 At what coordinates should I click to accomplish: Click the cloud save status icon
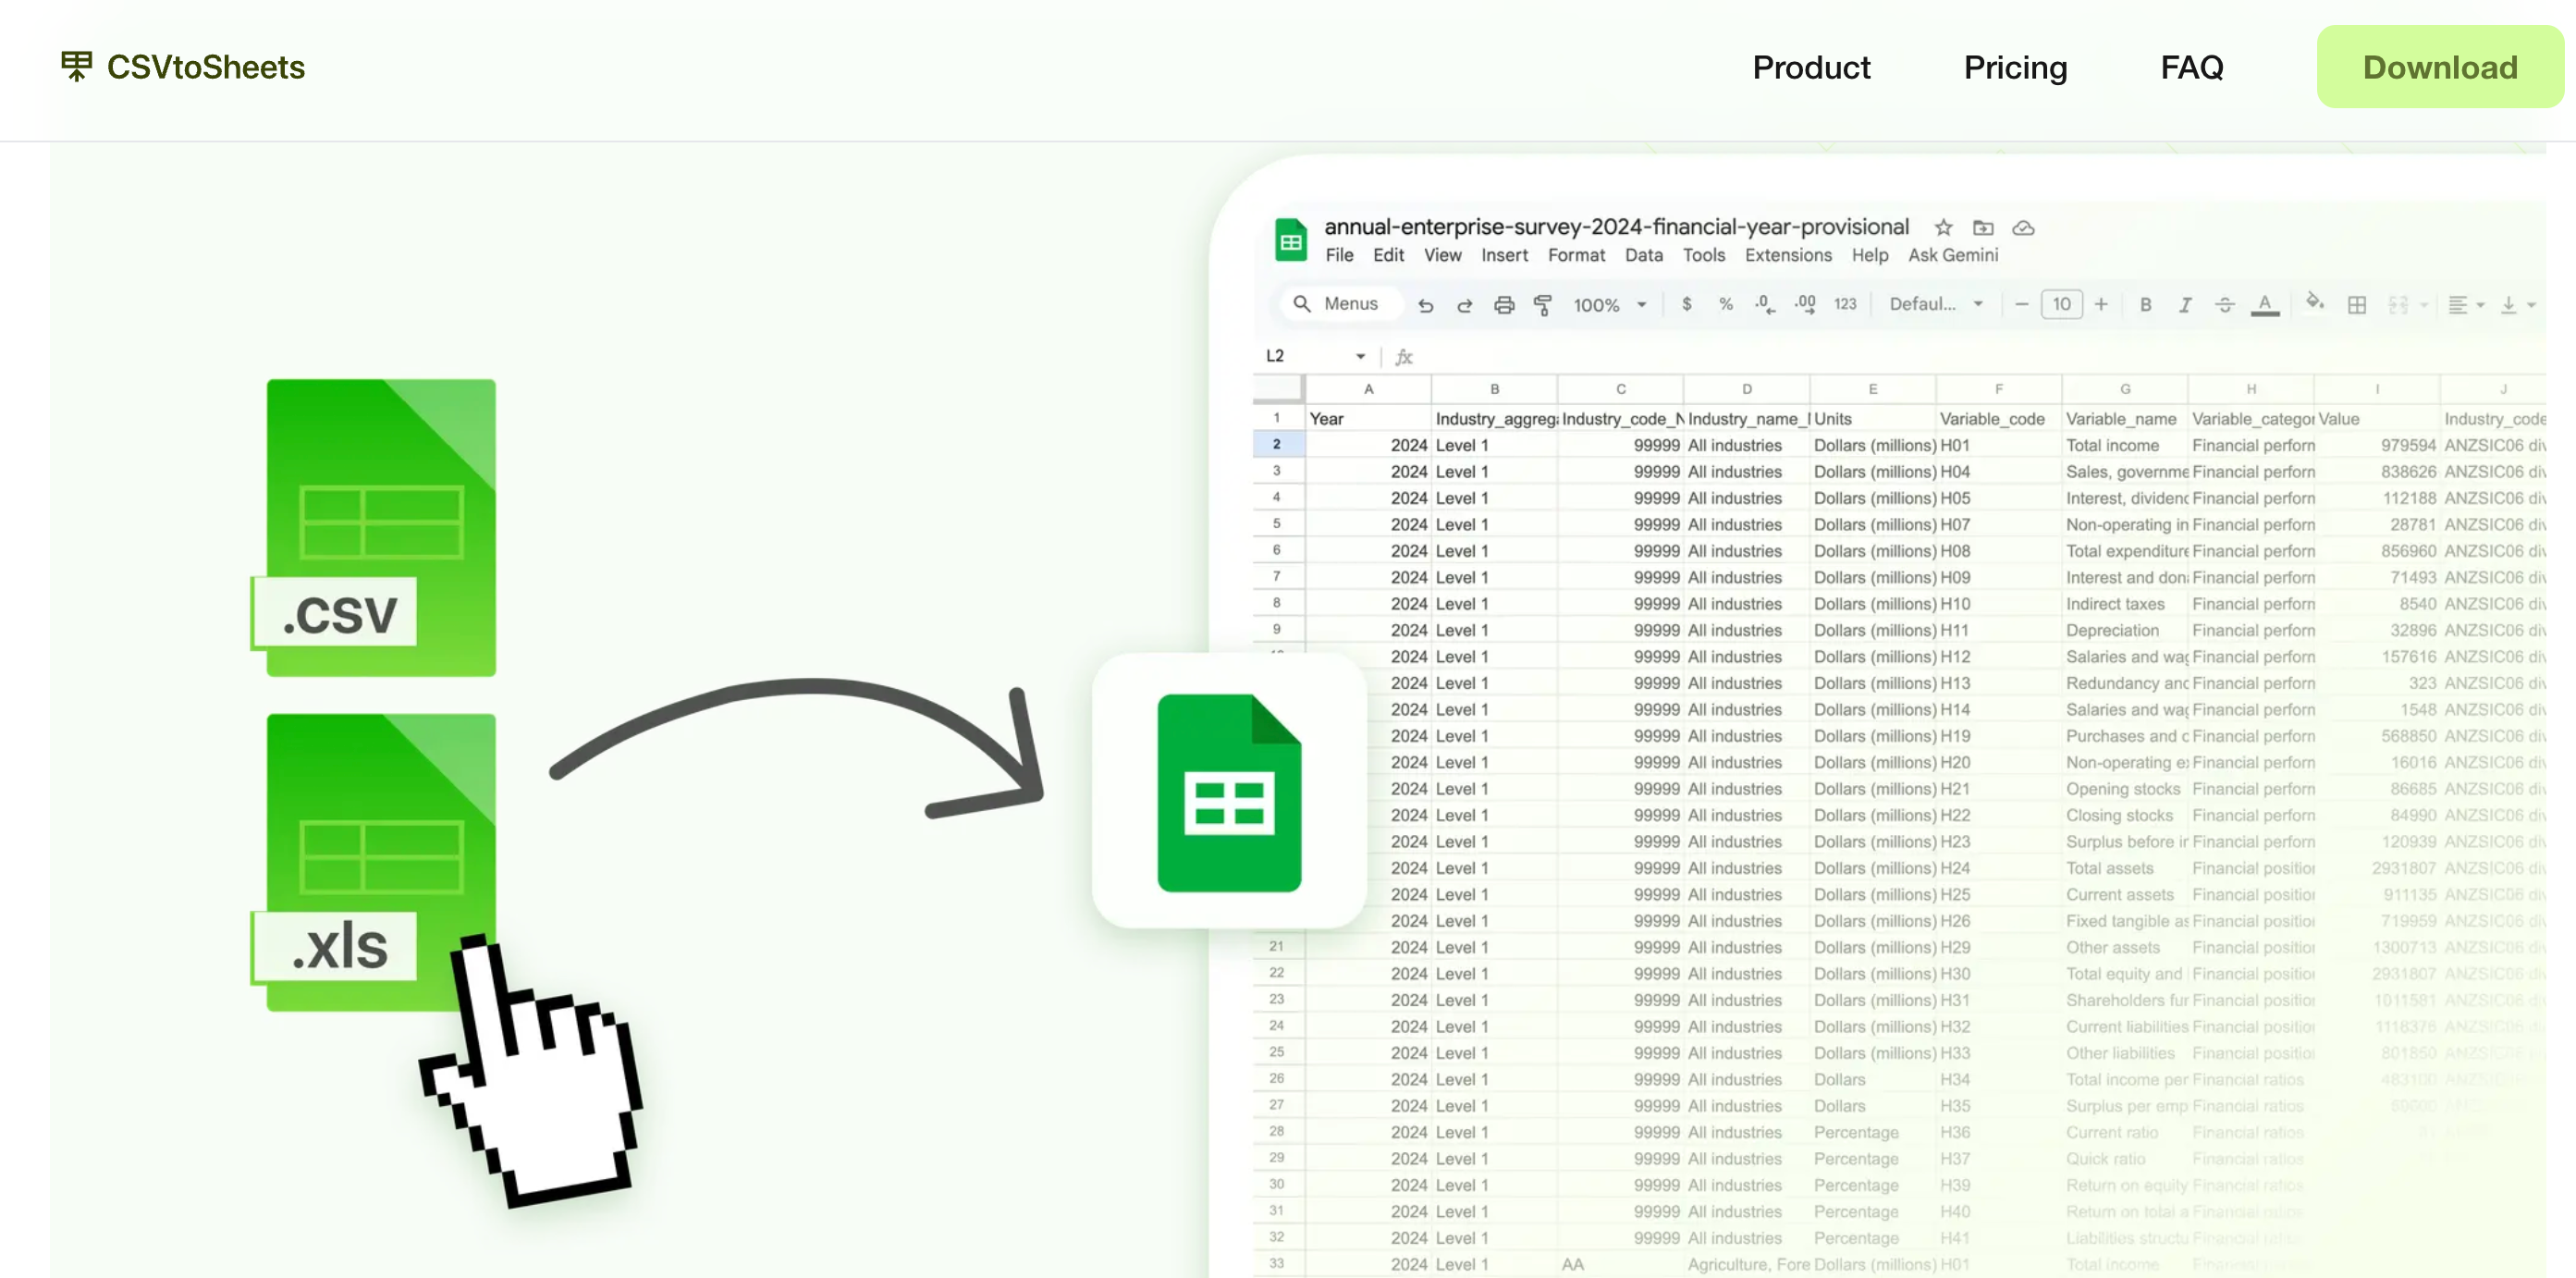tap(2022, 228)
